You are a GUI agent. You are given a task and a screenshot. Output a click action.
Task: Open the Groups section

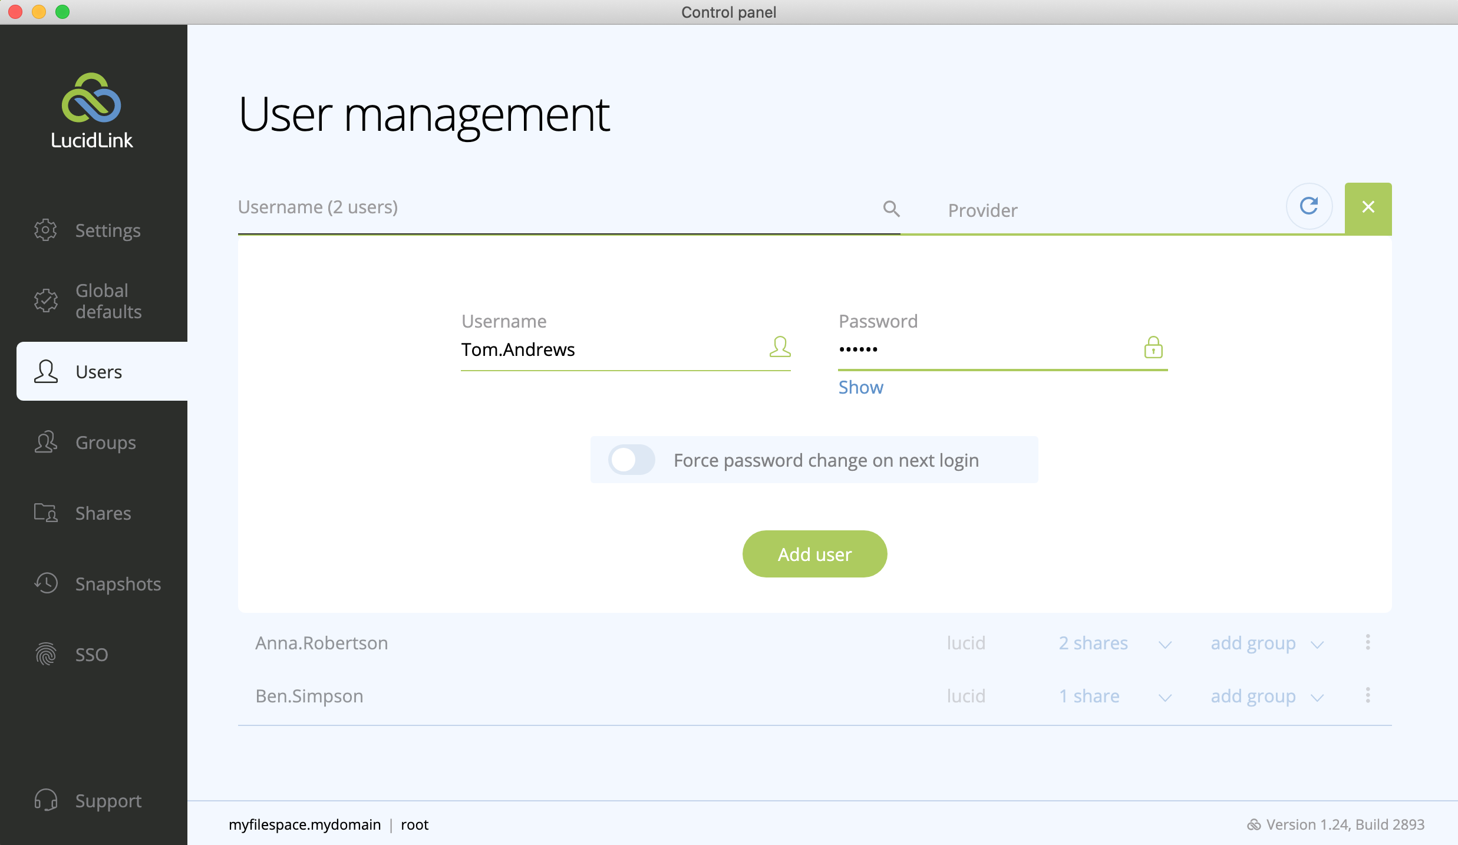click(105, 442)
